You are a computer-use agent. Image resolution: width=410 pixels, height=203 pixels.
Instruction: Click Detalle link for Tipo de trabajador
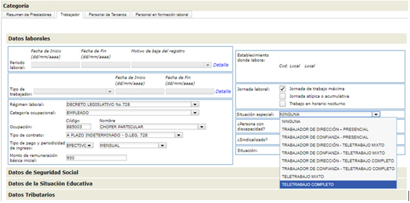(223, 91)
